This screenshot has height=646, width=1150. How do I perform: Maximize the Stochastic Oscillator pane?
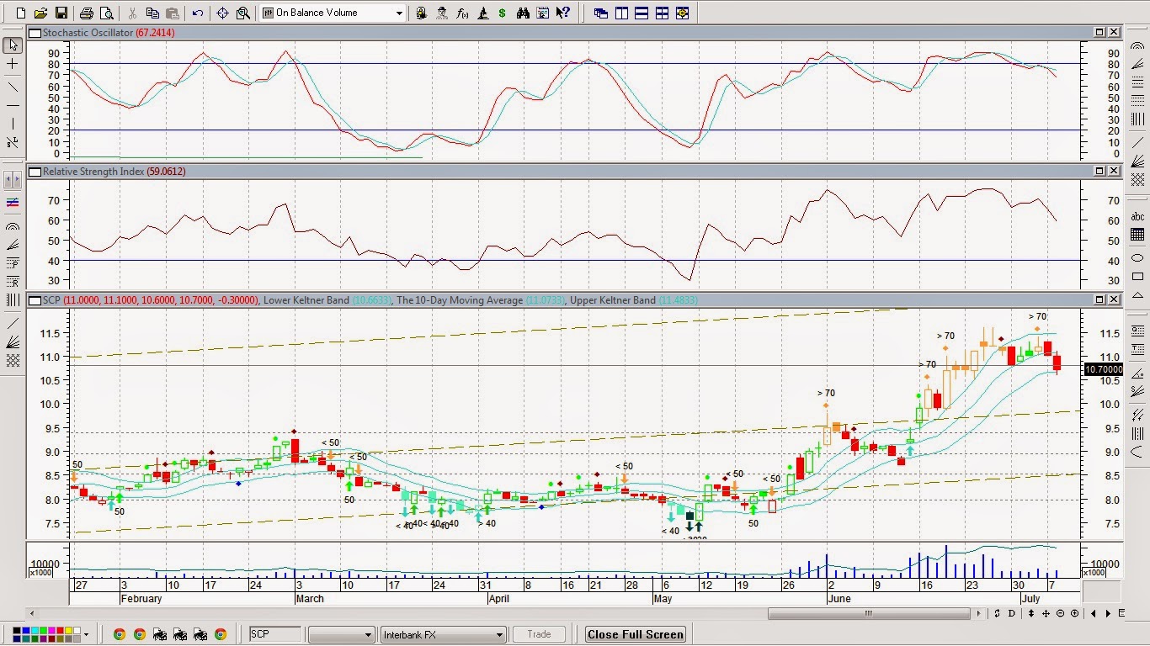coord(1099,32)
